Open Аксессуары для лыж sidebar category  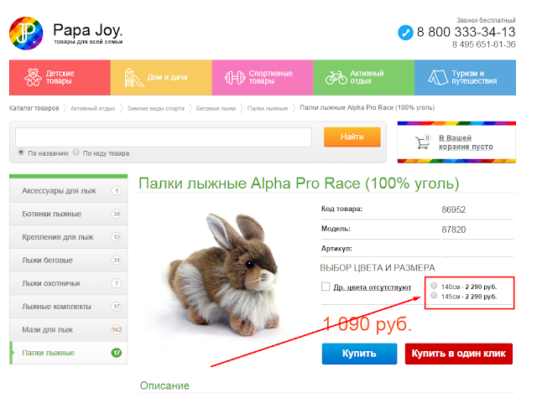coord(69,191)
